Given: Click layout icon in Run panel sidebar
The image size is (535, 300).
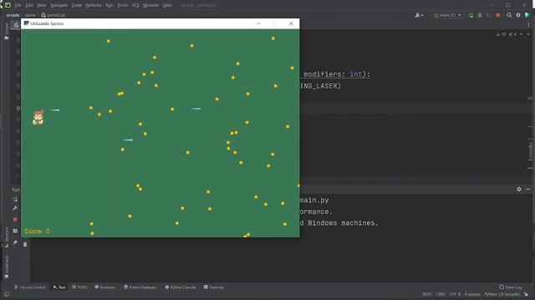Looking at the screenshot, I should click(x=15, y=231).
